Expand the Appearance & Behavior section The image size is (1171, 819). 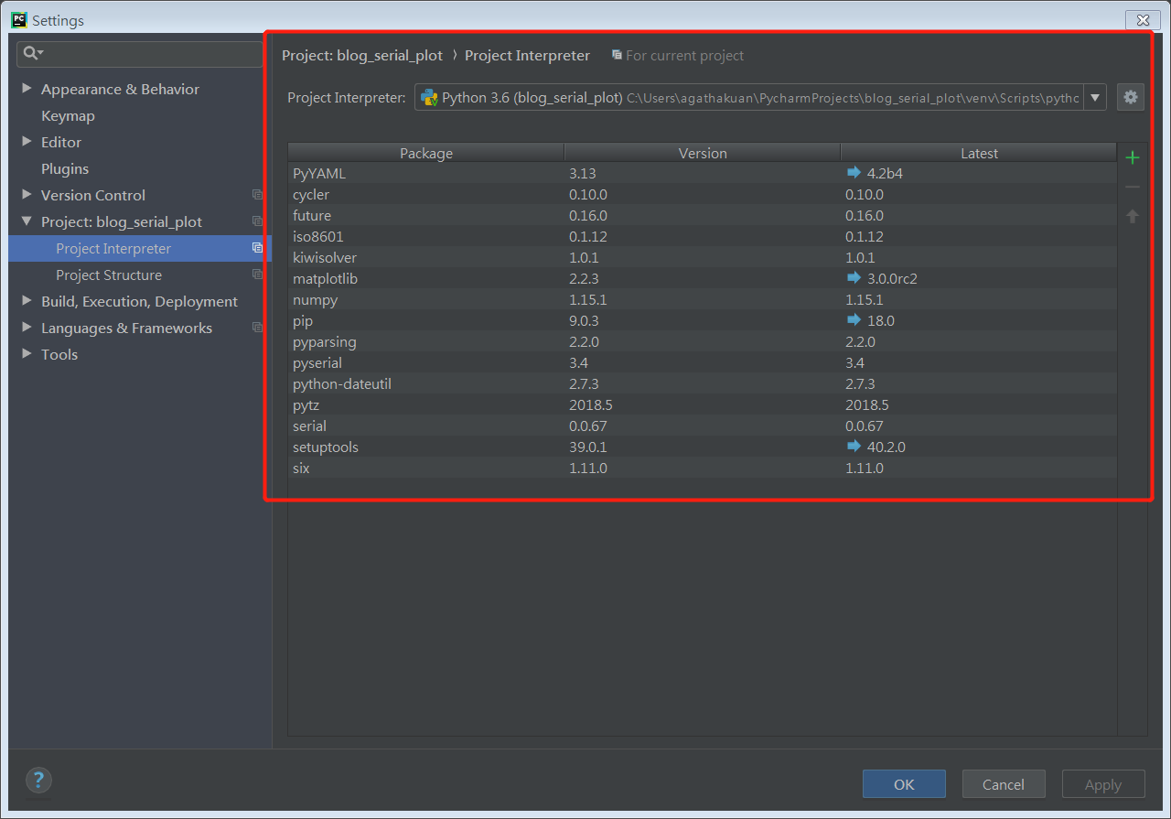(x=26, y=89)
